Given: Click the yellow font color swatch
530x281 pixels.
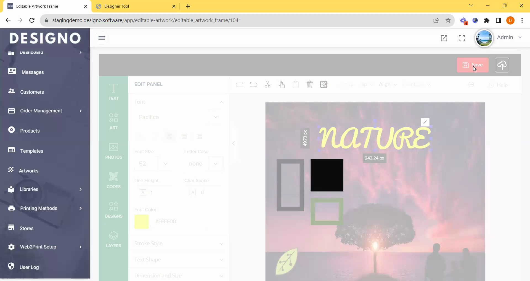Looking at the screenshot, I should (x=141, y=222).
